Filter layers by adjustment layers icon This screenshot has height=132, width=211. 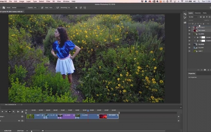pos(204,17)
